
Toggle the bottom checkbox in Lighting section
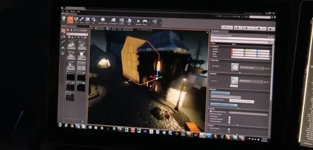(x=229, y=123)
